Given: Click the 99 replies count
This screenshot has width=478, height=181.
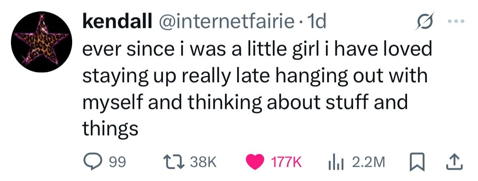Looking at the screenshot, I should click(x=118, y=163).
